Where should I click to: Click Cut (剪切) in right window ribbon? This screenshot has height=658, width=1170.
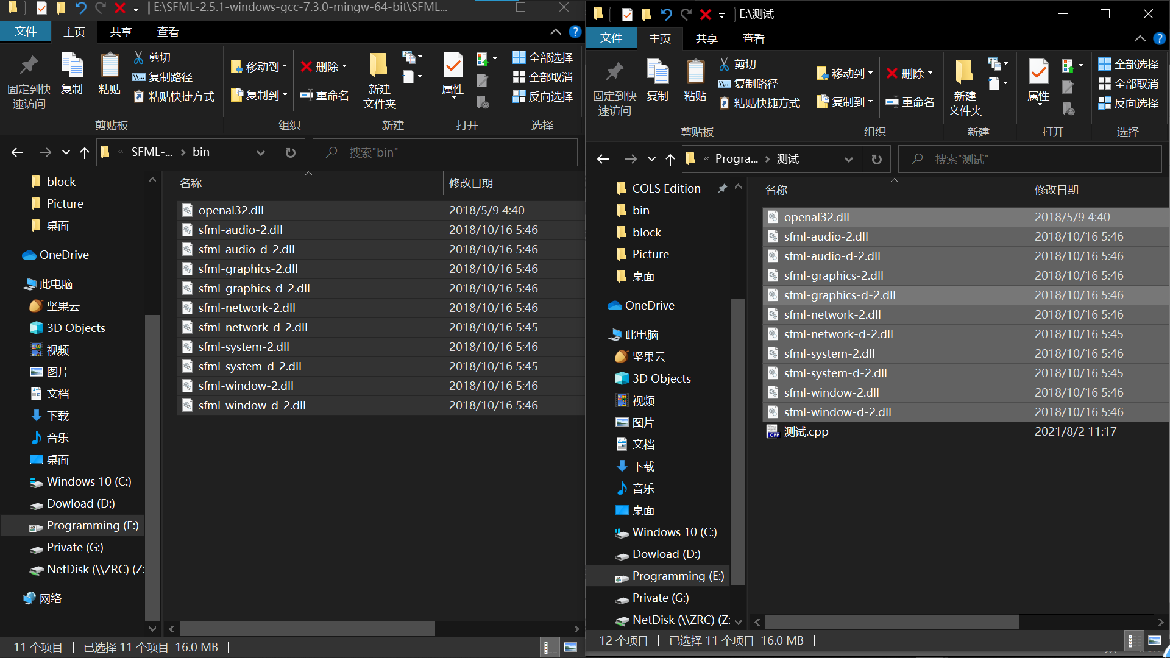[738, 64]
